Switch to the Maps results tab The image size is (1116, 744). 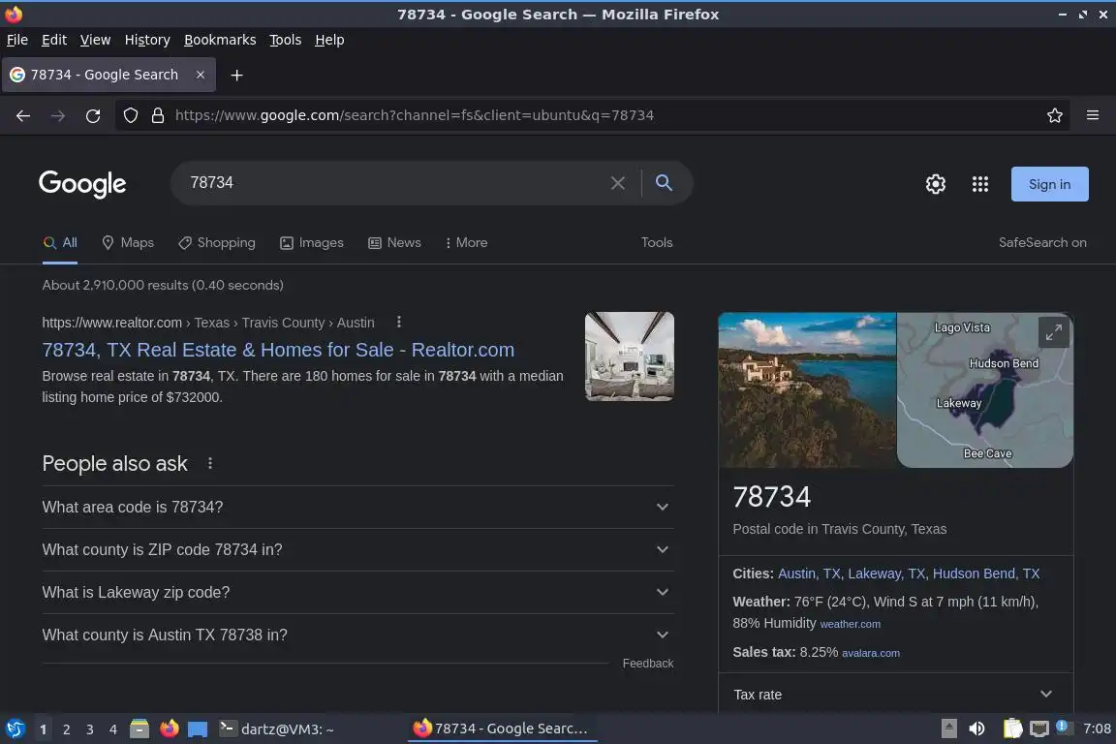point(128,243)
